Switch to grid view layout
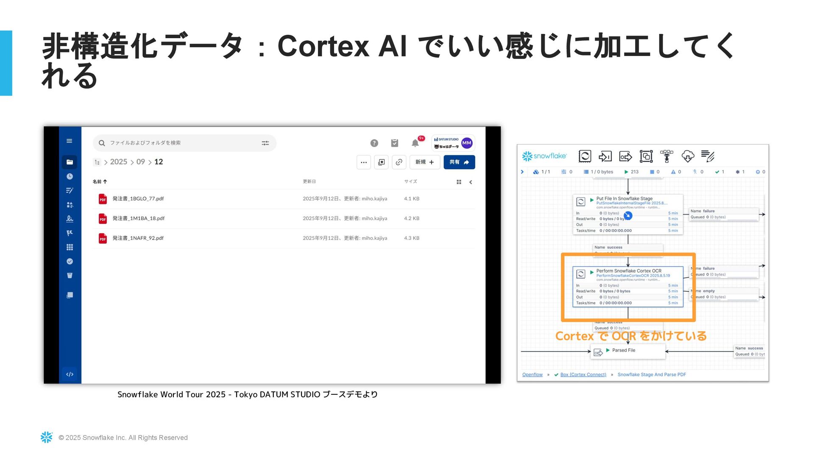 [459, 182]
